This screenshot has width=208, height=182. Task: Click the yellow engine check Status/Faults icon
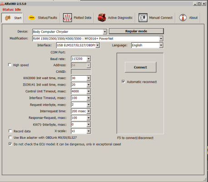pyautogui.click(x=31, y=18)
